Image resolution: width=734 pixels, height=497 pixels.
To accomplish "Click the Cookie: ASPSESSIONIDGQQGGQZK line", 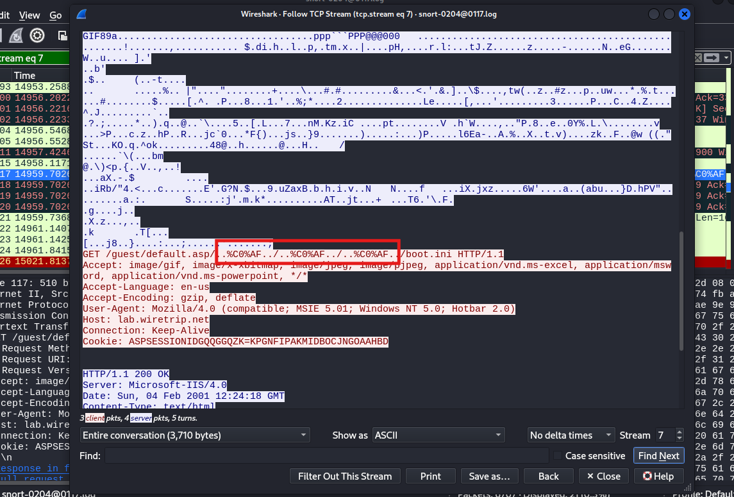I will click(235, 341).
